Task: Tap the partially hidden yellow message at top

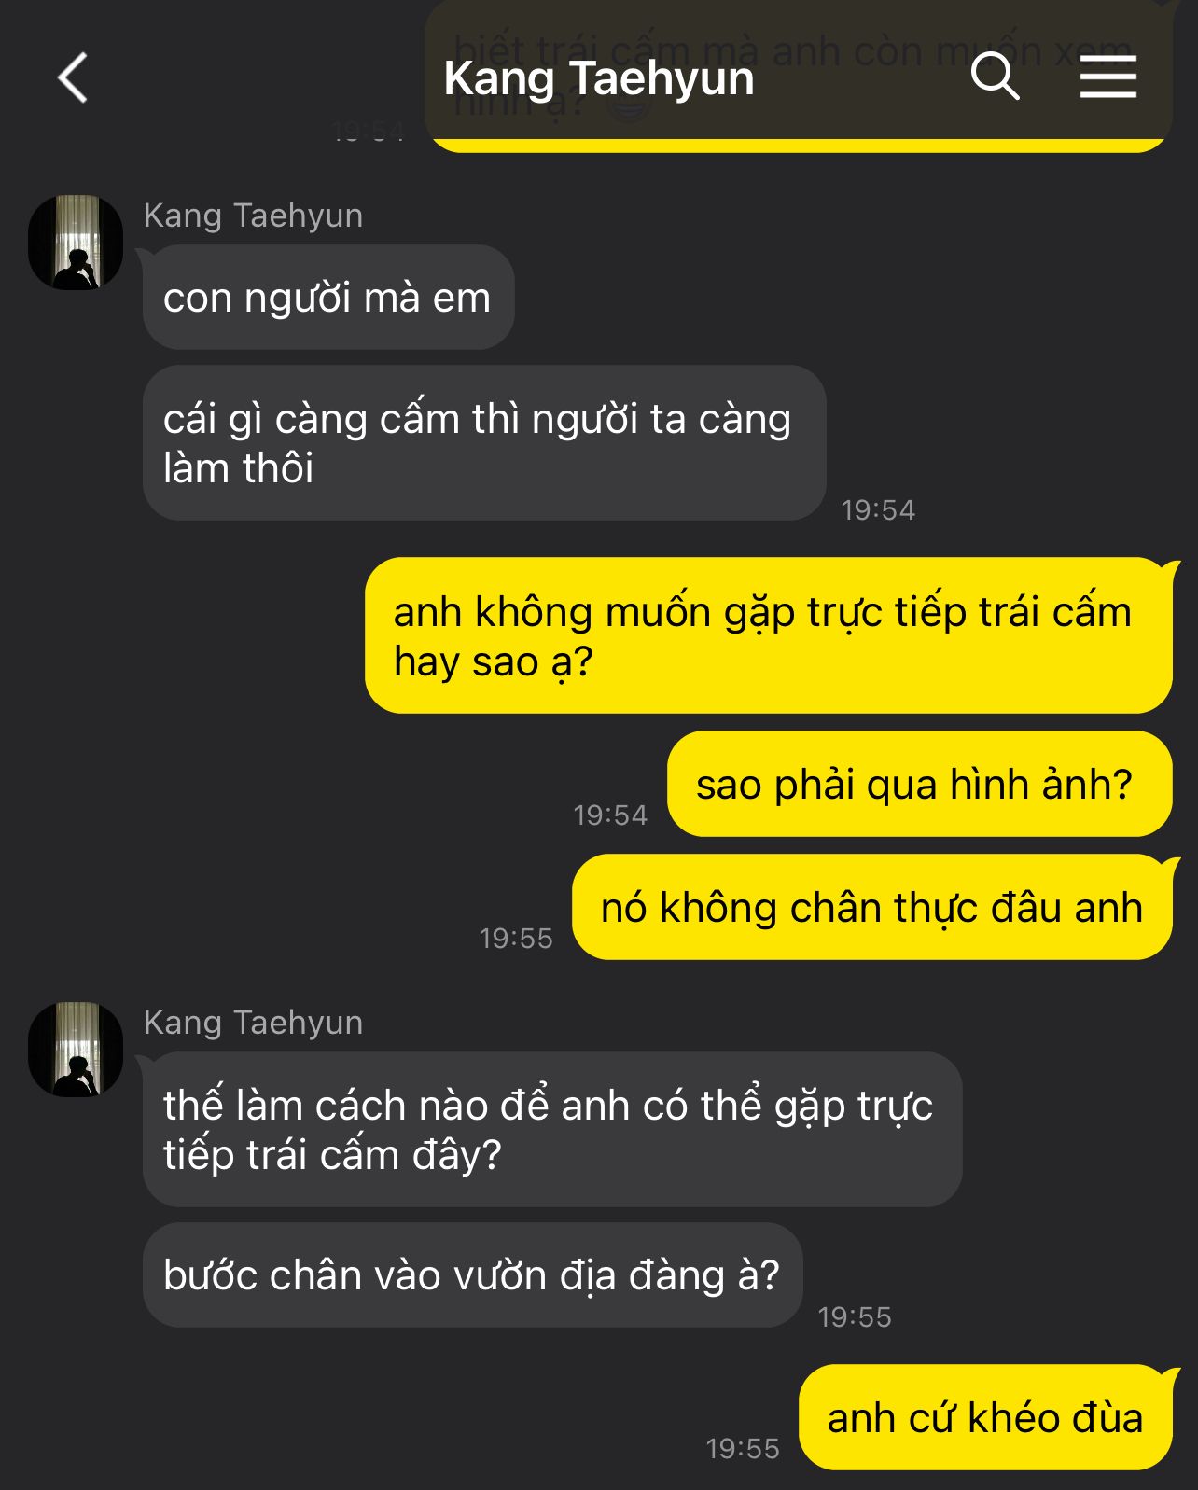Action: [799, 75]
